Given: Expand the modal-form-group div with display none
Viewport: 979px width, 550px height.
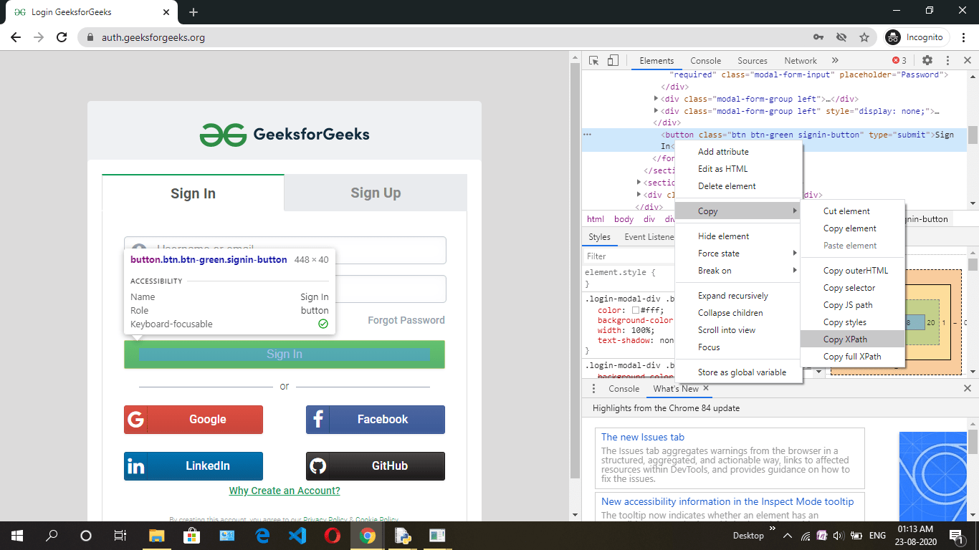Looking at the screenshot, I should [x=656, y=111].
